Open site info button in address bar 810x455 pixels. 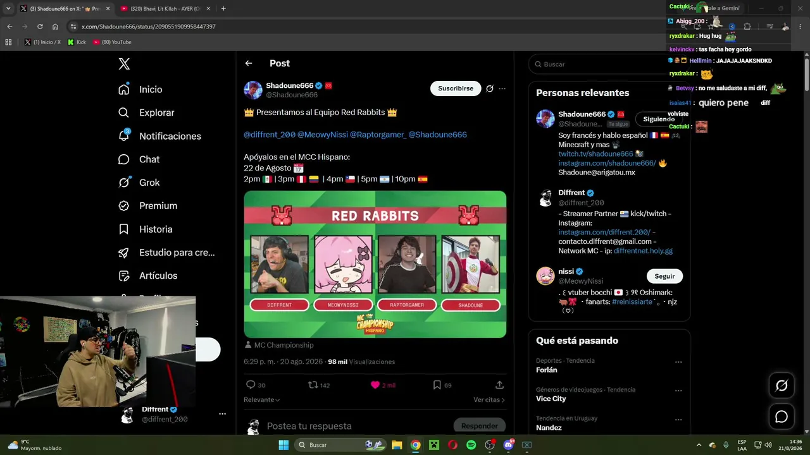click(73, 27)
